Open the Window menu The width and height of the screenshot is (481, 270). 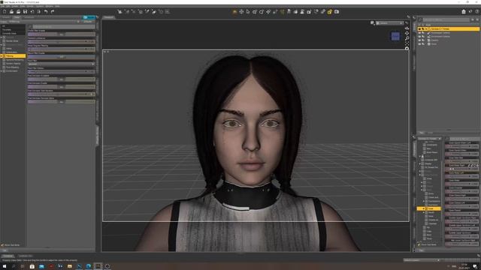click(49, 6)
